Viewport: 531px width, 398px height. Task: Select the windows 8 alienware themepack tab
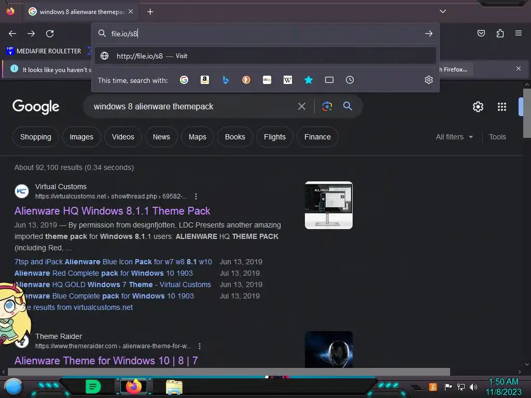80,12
